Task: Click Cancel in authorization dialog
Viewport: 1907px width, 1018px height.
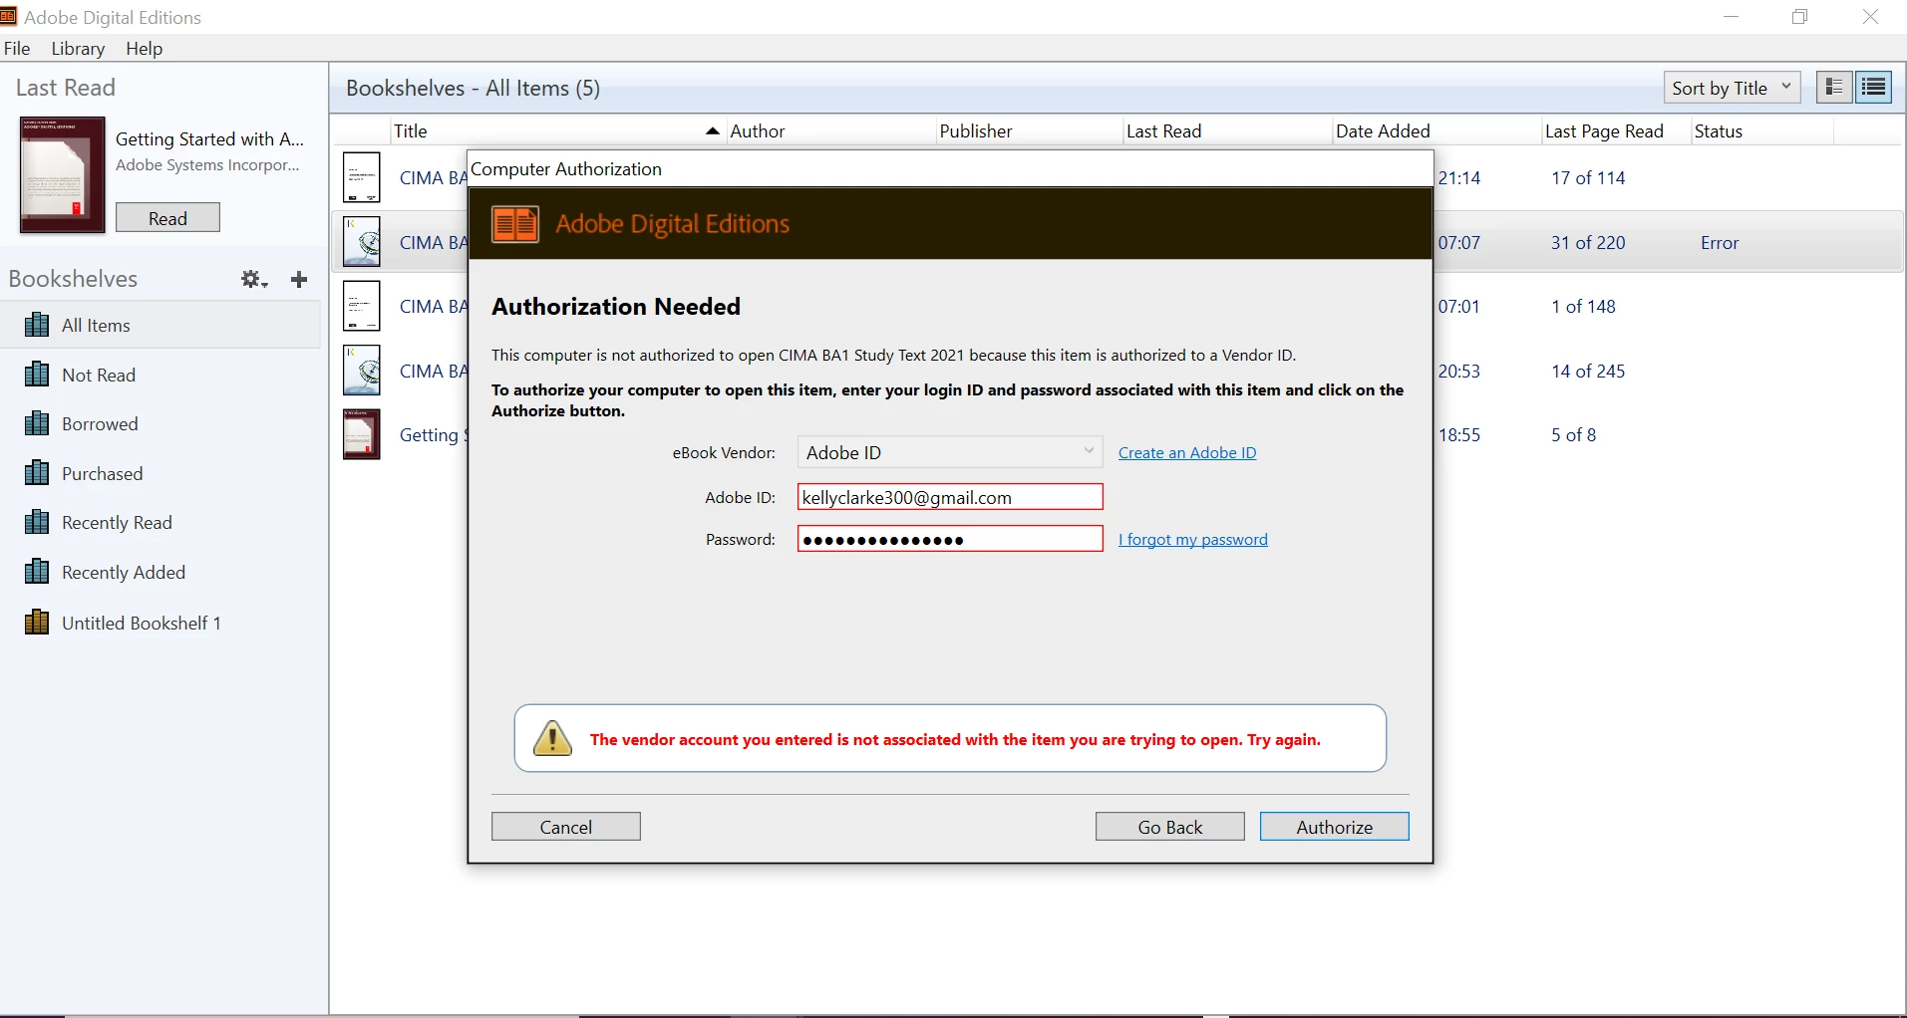Action: [565, 827]
